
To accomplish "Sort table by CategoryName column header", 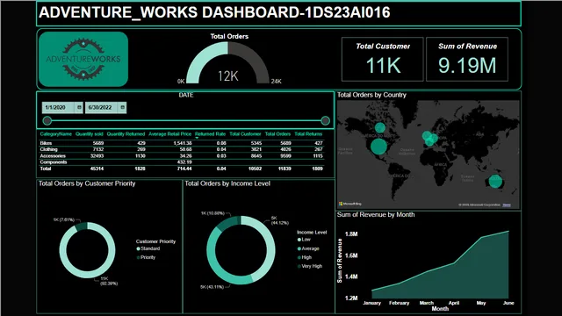I will 55,134.
